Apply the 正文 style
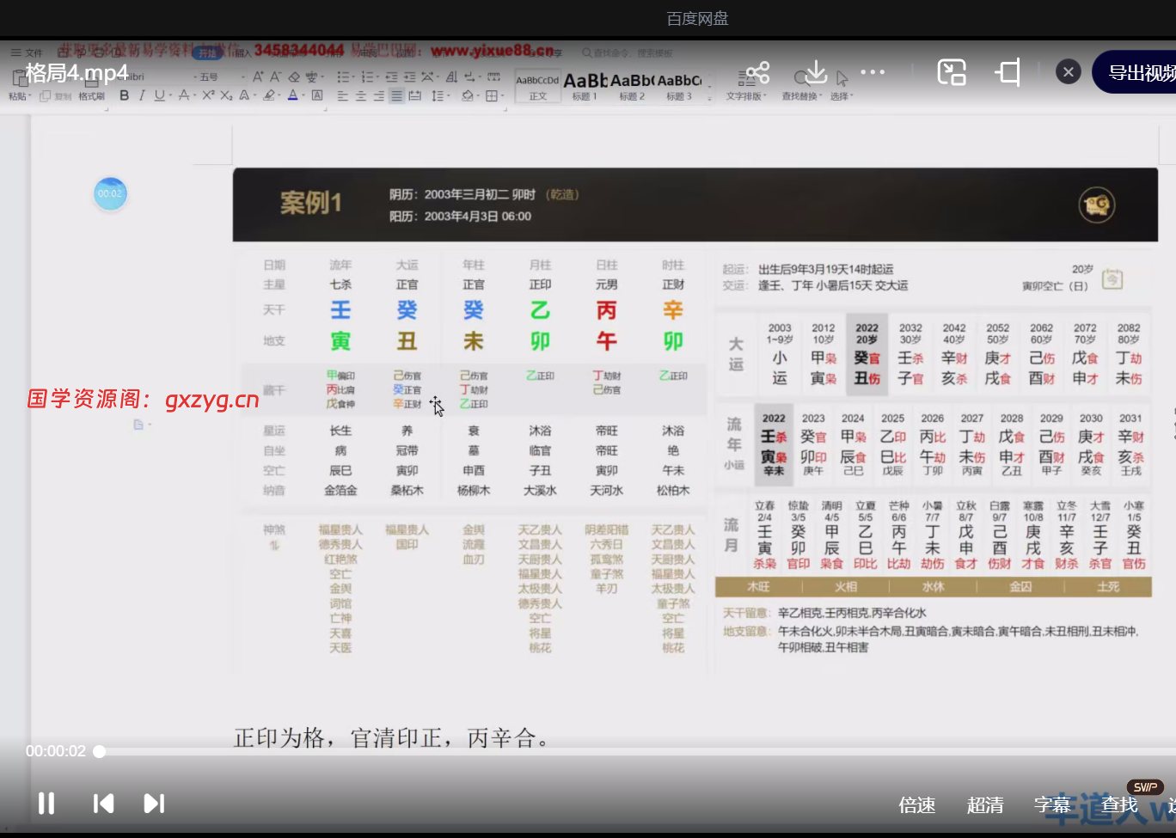Image resolution: width=1176 pixels, height=838 pixels. [x=538, y=87]
